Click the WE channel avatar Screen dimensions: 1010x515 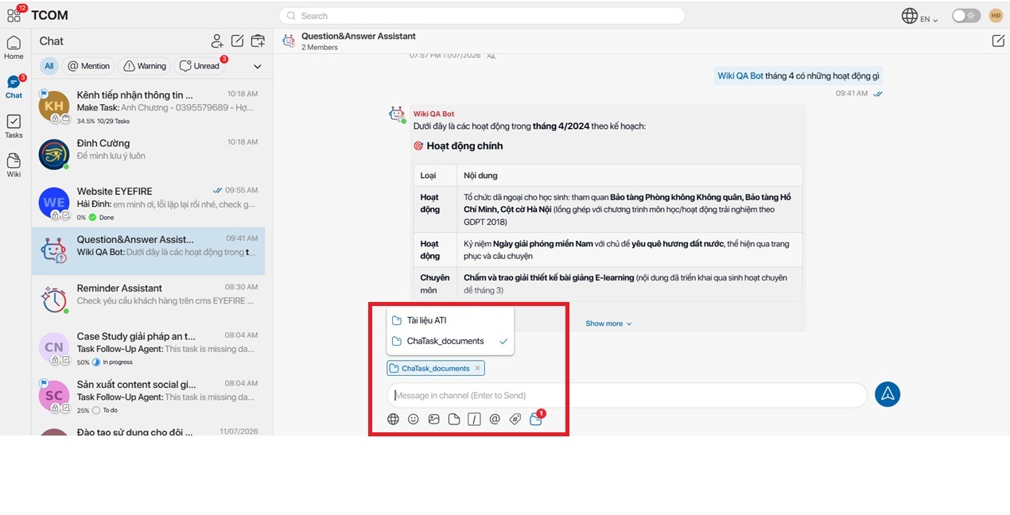coord(54,202)
